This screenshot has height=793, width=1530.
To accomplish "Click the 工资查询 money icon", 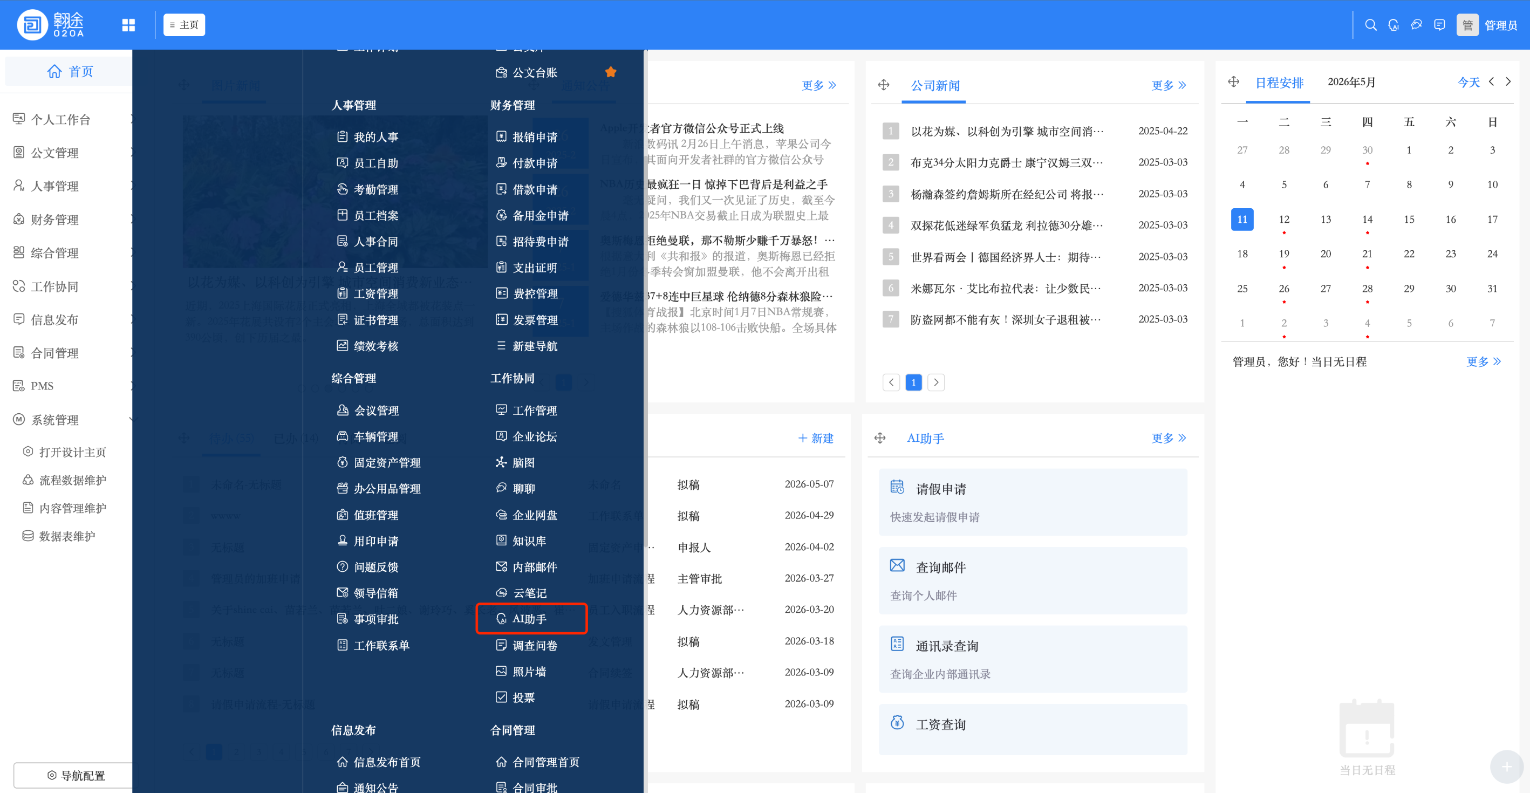I will click(x=897, y=722).
